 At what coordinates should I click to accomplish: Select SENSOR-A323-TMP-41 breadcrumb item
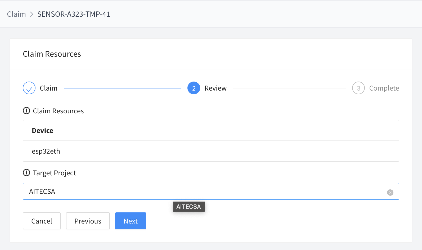coord(74,14)
